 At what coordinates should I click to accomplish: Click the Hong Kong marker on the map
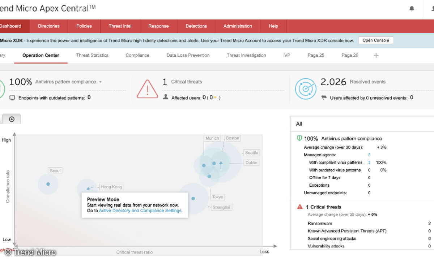[88, 188]
